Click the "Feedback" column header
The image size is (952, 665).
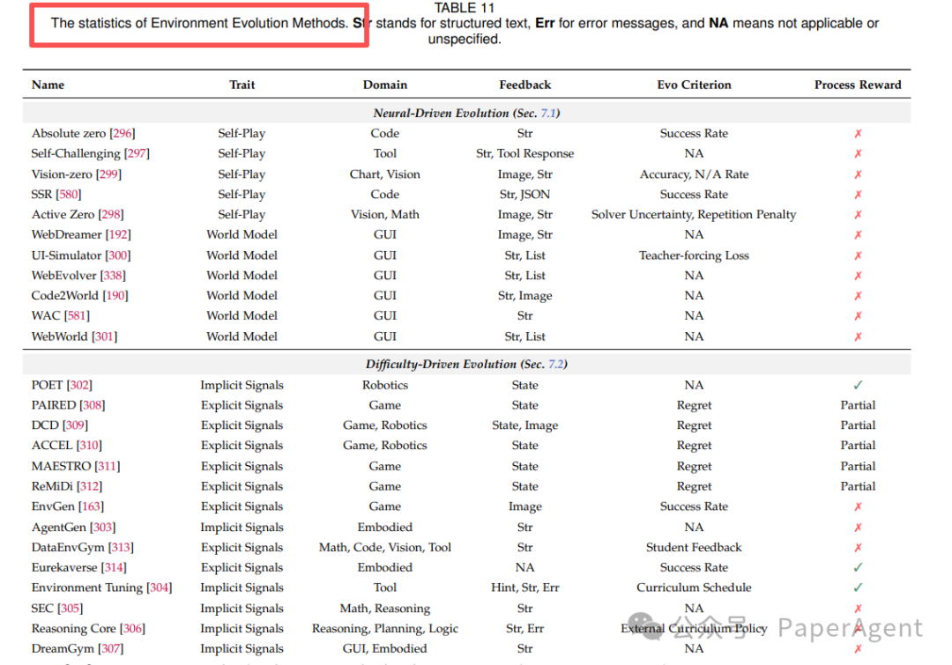click(525, 85)
